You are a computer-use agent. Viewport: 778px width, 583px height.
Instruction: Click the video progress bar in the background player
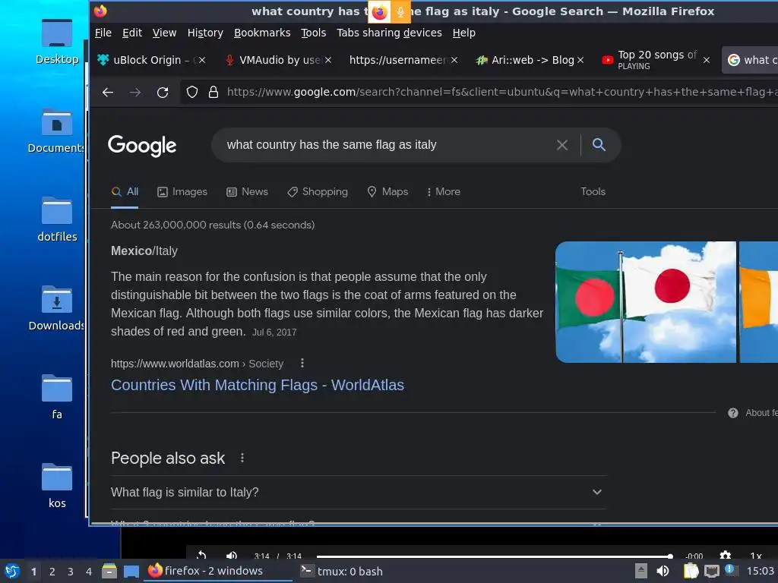tap(494, 556)
